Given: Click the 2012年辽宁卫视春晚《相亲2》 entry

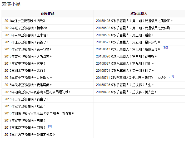Looking at the screenshot, I should (x=26, y=28).
